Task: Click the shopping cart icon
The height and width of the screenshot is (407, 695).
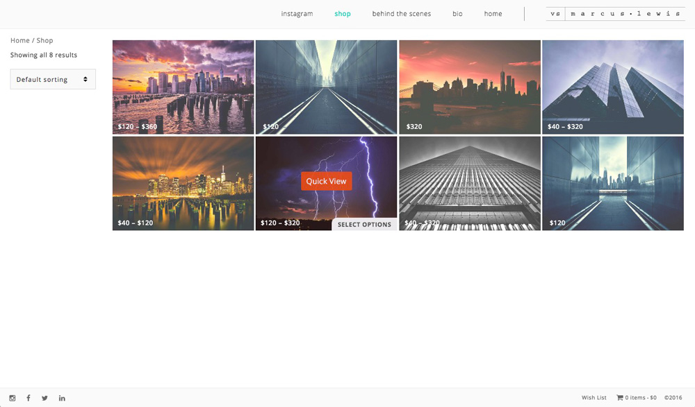Action: 620,398
